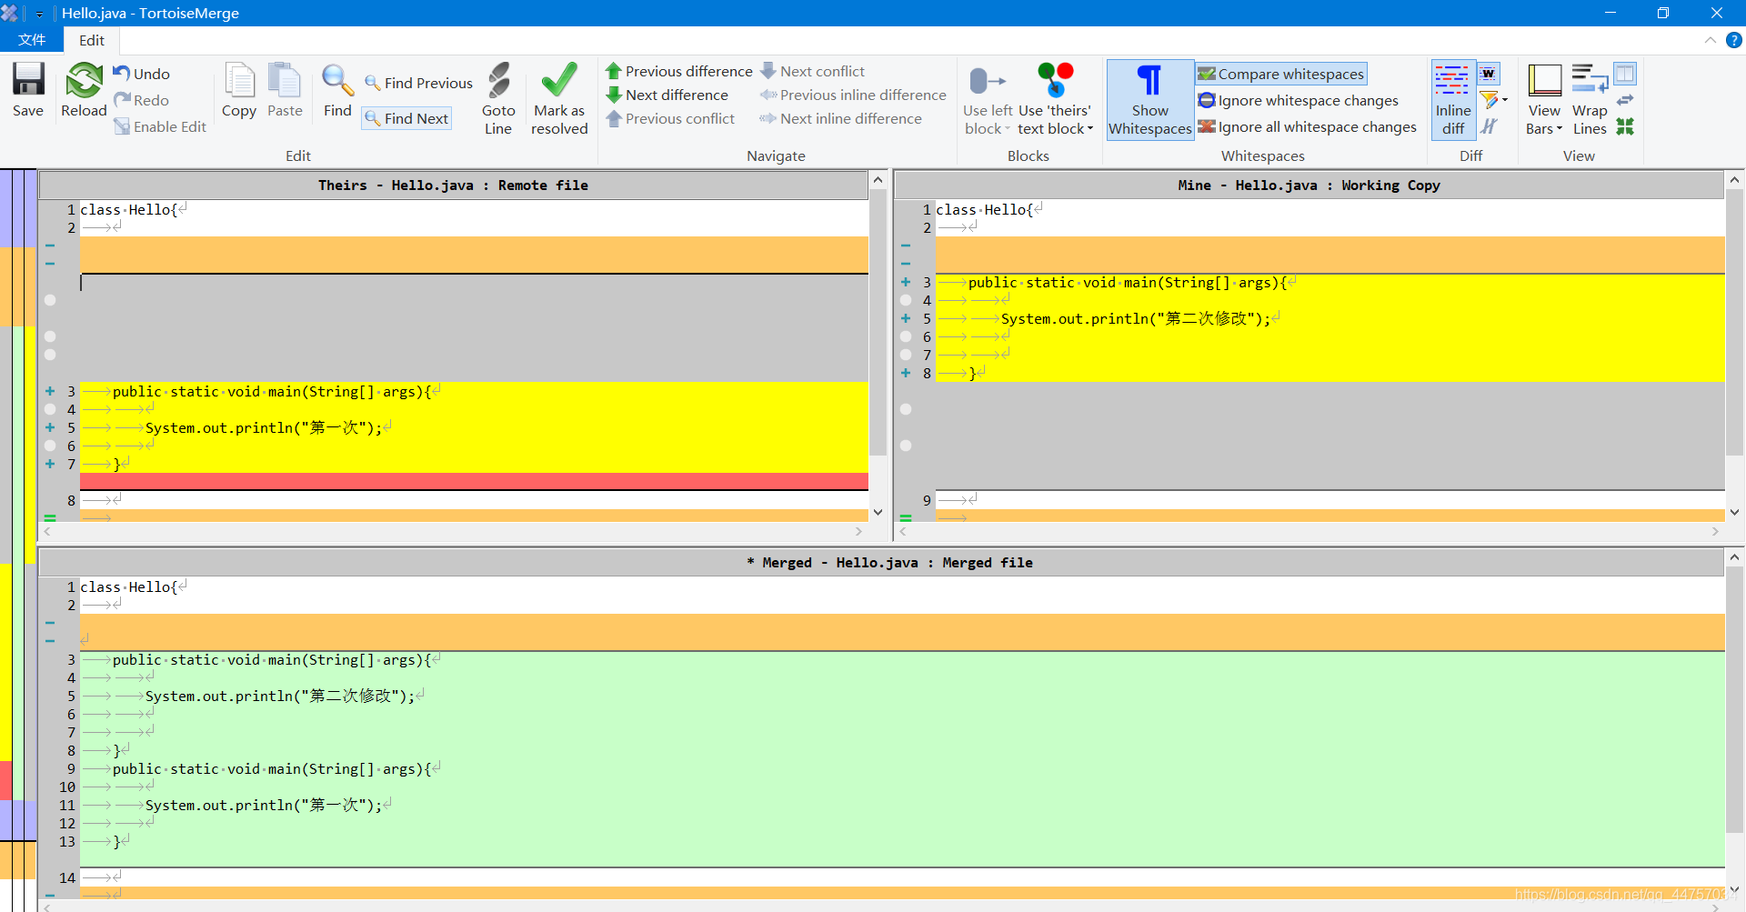
Task: Click the yellow block in left locator bar
Action: pyautogui.click(x=5, y=661)
